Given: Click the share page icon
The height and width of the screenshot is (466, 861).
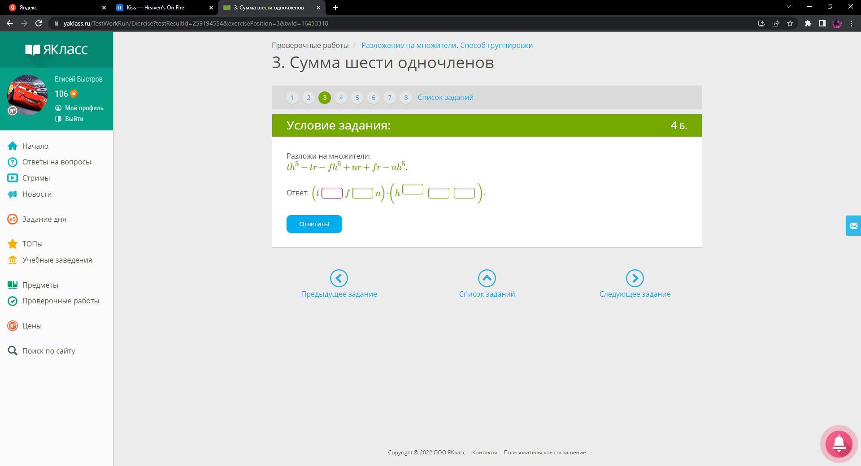Looking at the screenshot, I should click(x=776, y=23).
